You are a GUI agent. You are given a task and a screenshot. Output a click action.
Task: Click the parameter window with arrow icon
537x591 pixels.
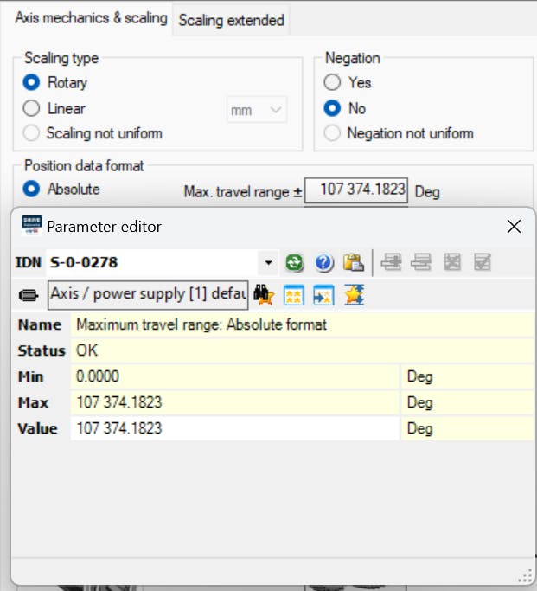pyautogui.click(x=323, y=294)
